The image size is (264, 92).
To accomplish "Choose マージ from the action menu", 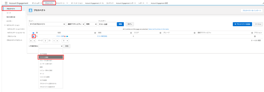I will click(51, 74).
